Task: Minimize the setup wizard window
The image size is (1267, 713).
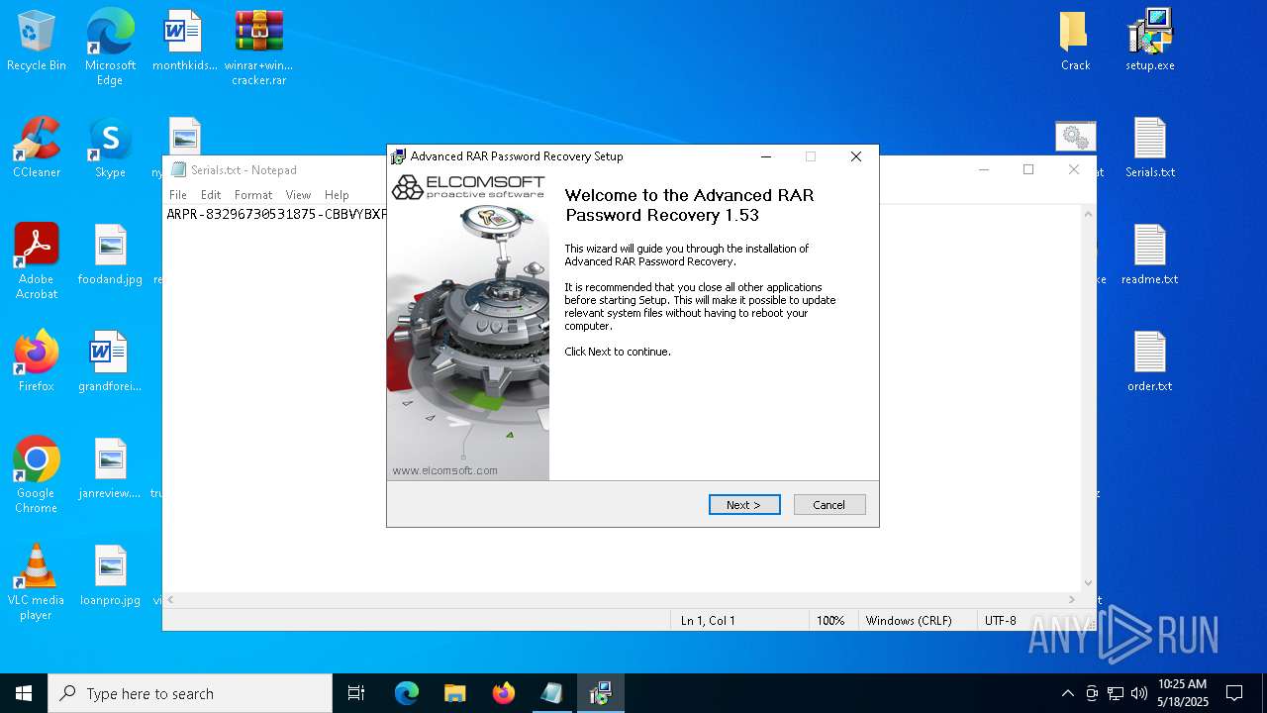Action: [x=766, y=156]
